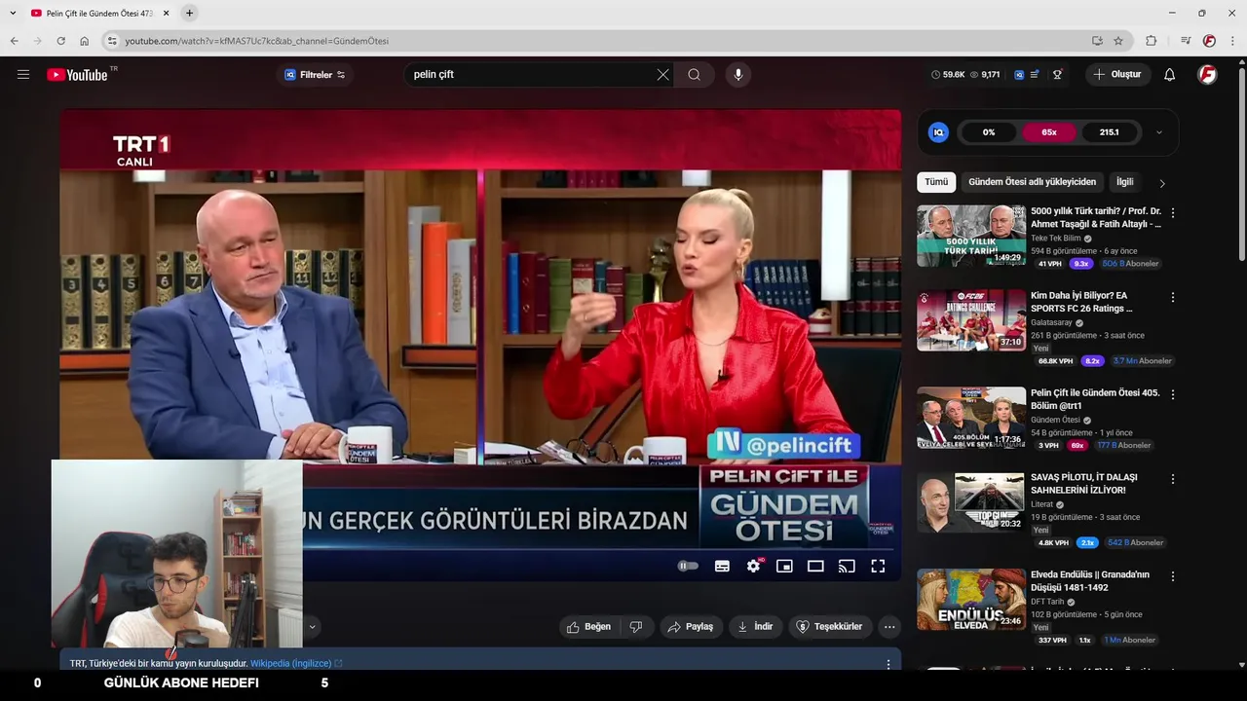
Task: Open menu for 'Elveda Endülüs' video
Action: coord(1173,576)
